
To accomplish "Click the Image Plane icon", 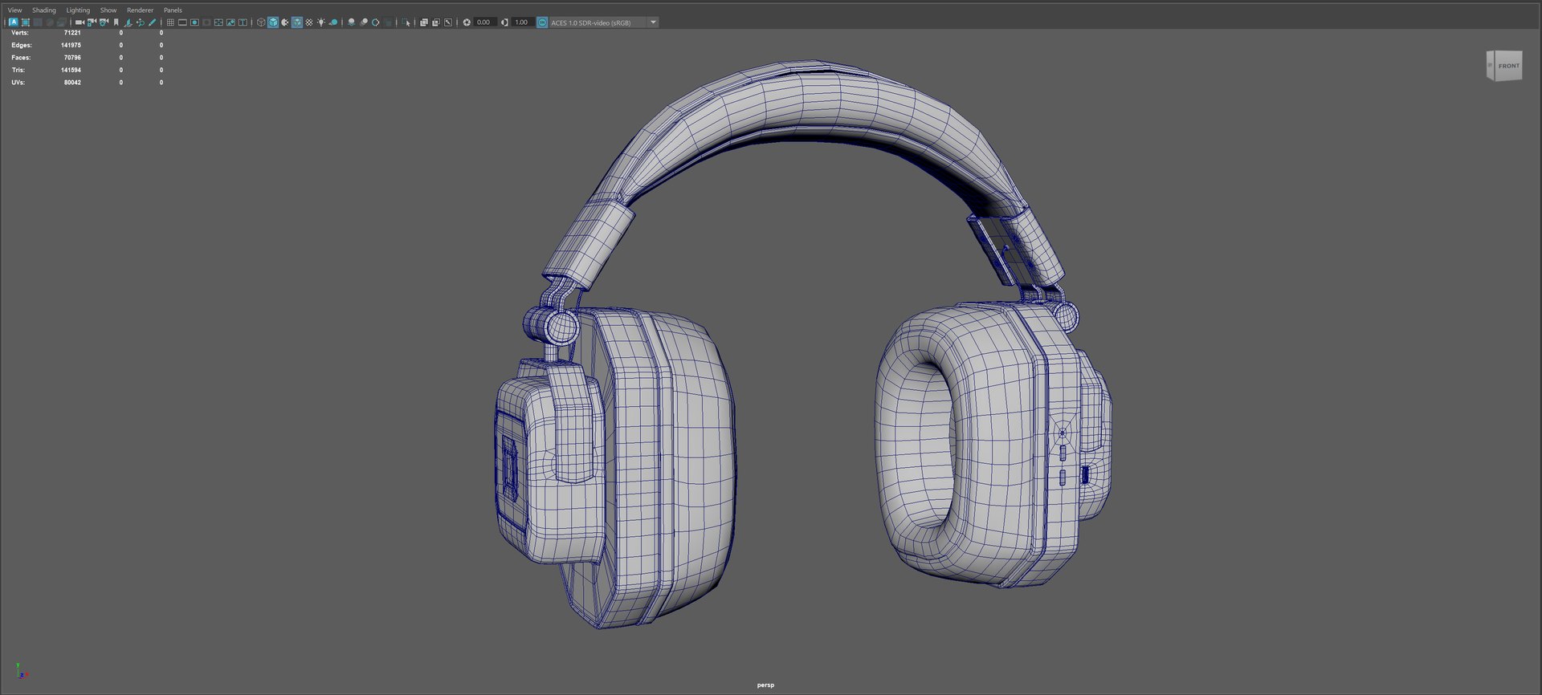I will pos(128,22).
